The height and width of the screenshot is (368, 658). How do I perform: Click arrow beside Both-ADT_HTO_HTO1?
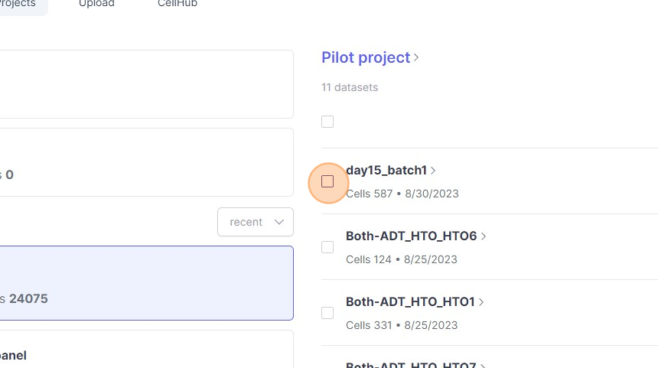[481, 302]
